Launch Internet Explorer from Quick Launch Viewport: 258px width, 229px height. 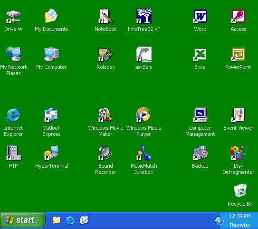[70, 220]
